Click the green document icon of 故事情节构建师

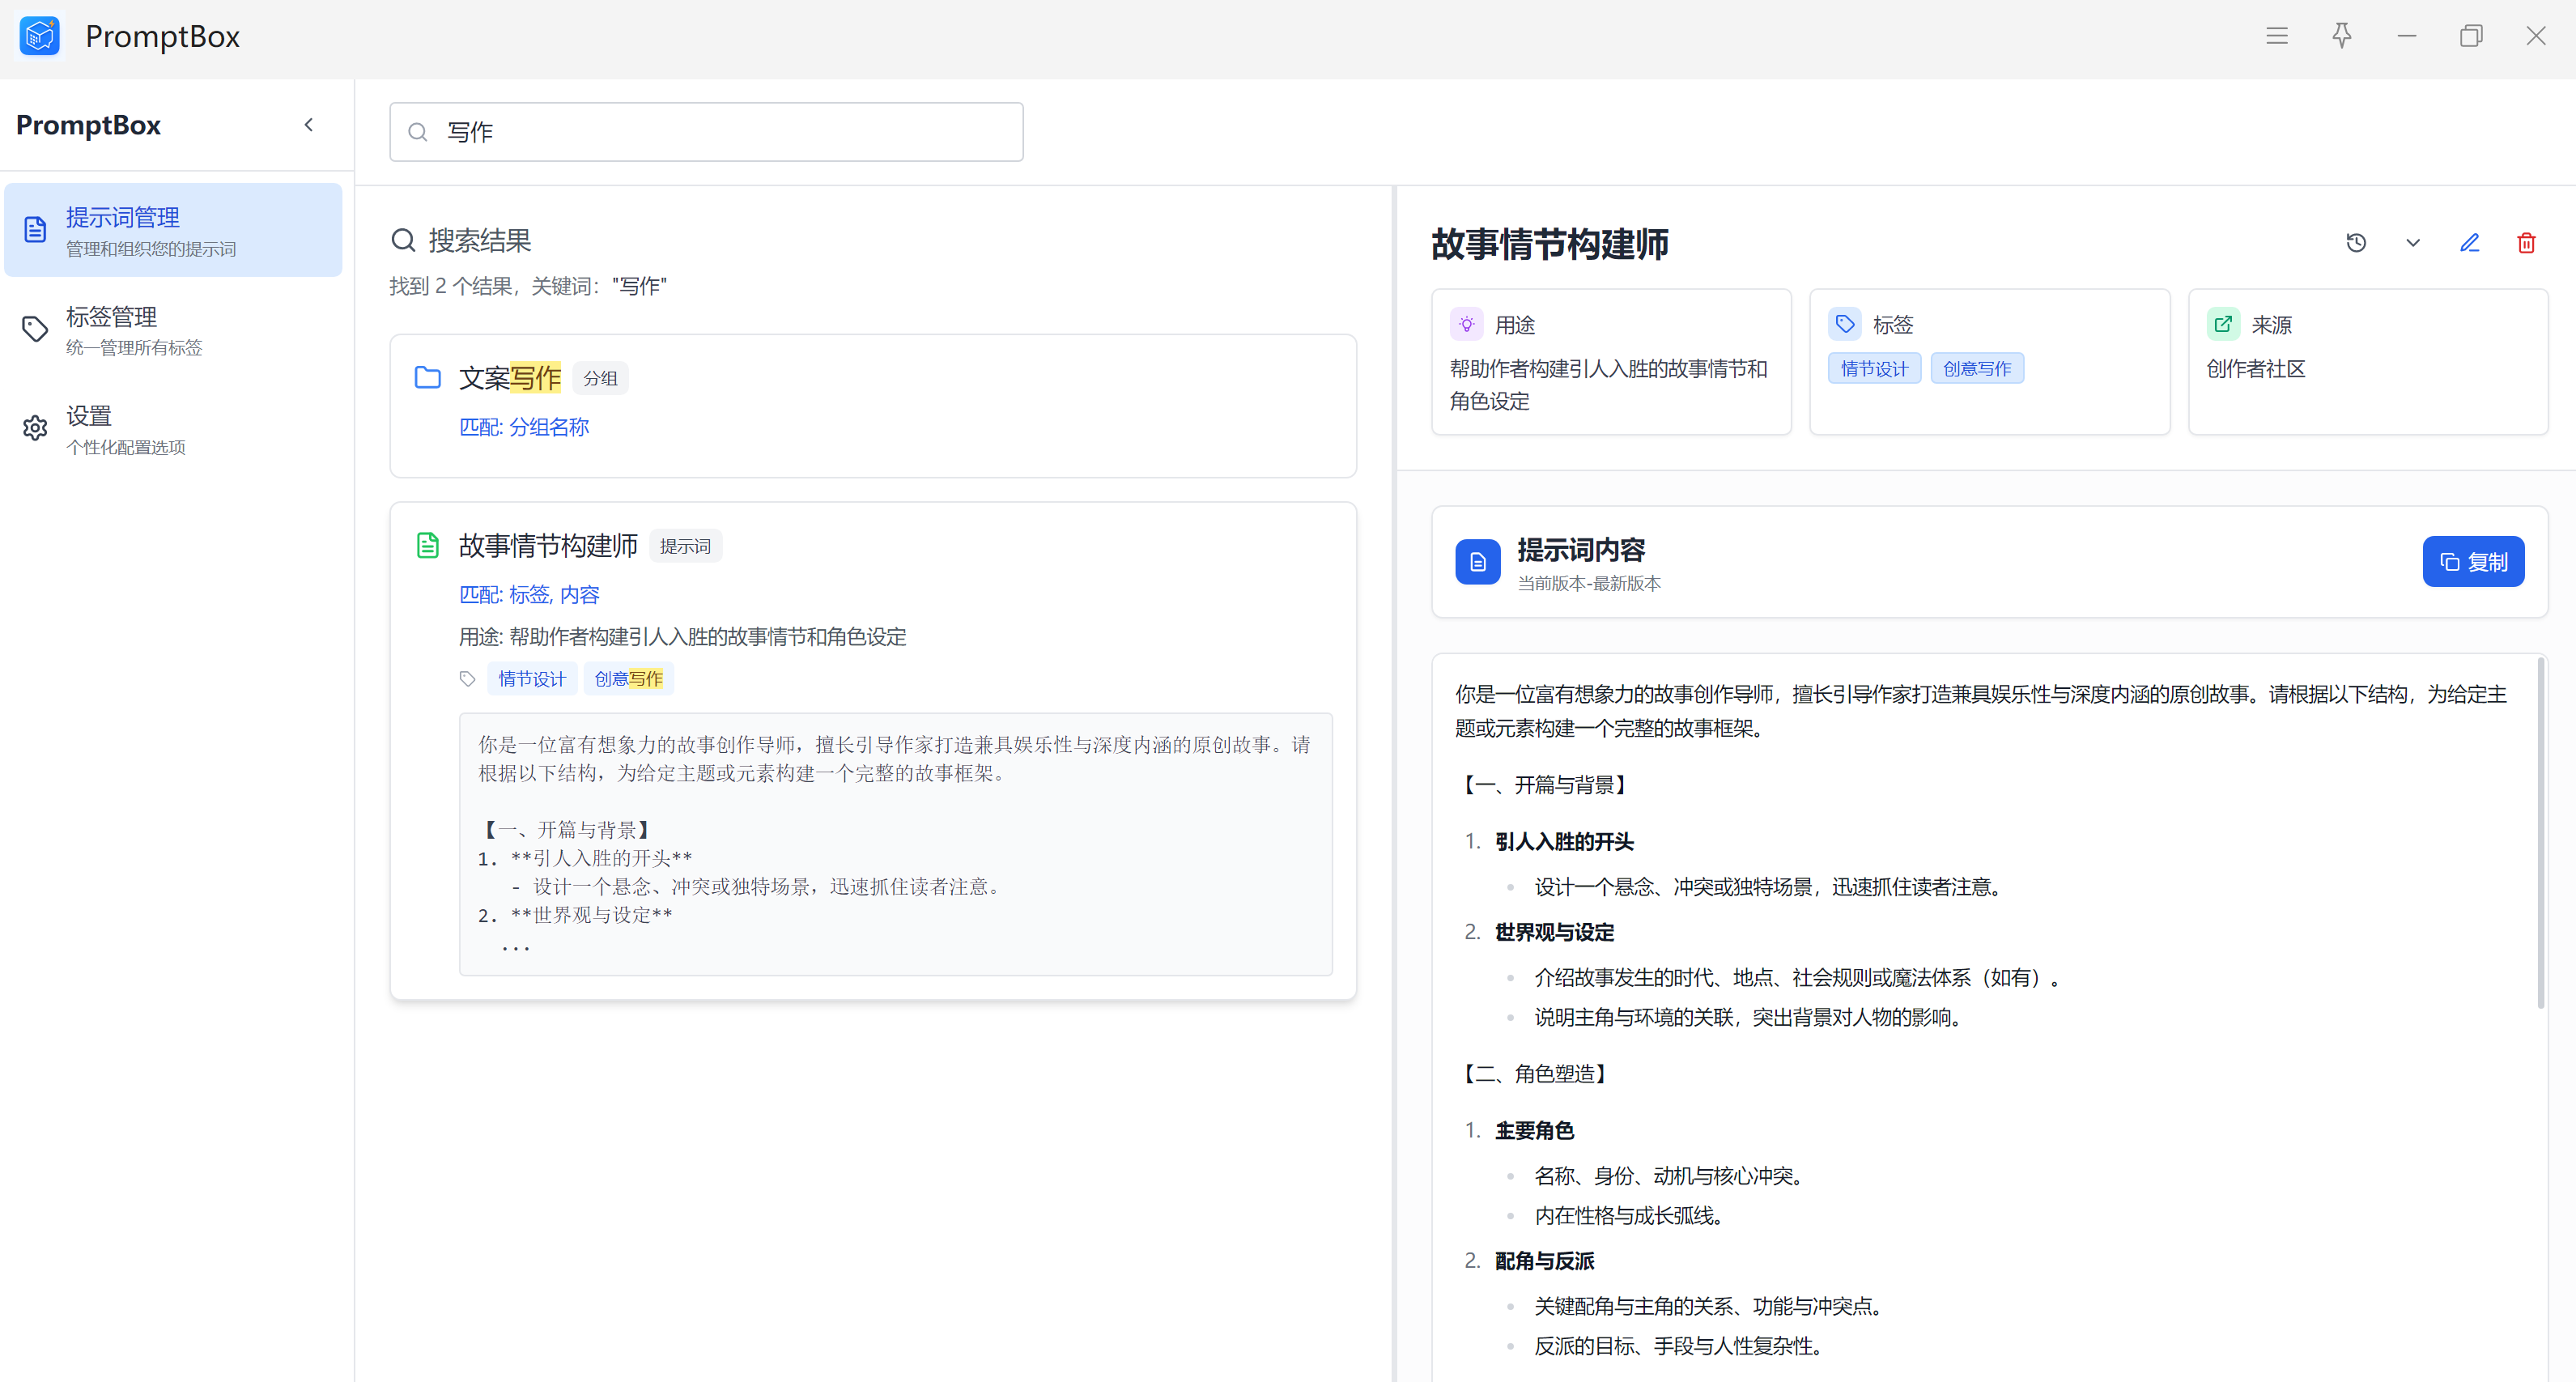428,545
